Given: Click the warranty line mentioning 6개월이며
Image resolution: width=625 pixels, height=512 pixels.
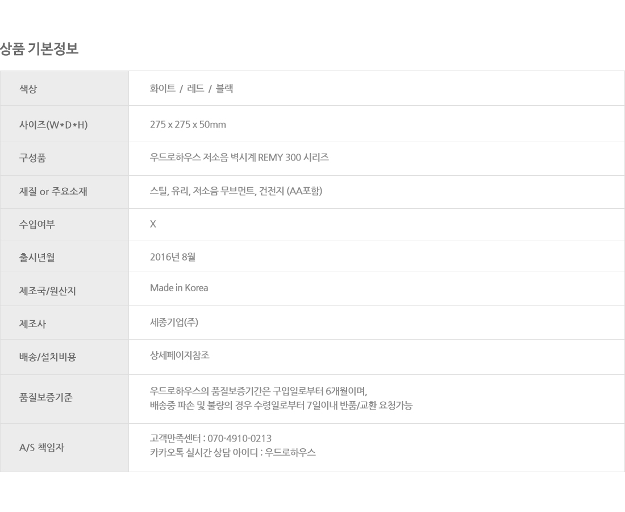Looking at the screenshot, I should point(259,391).
